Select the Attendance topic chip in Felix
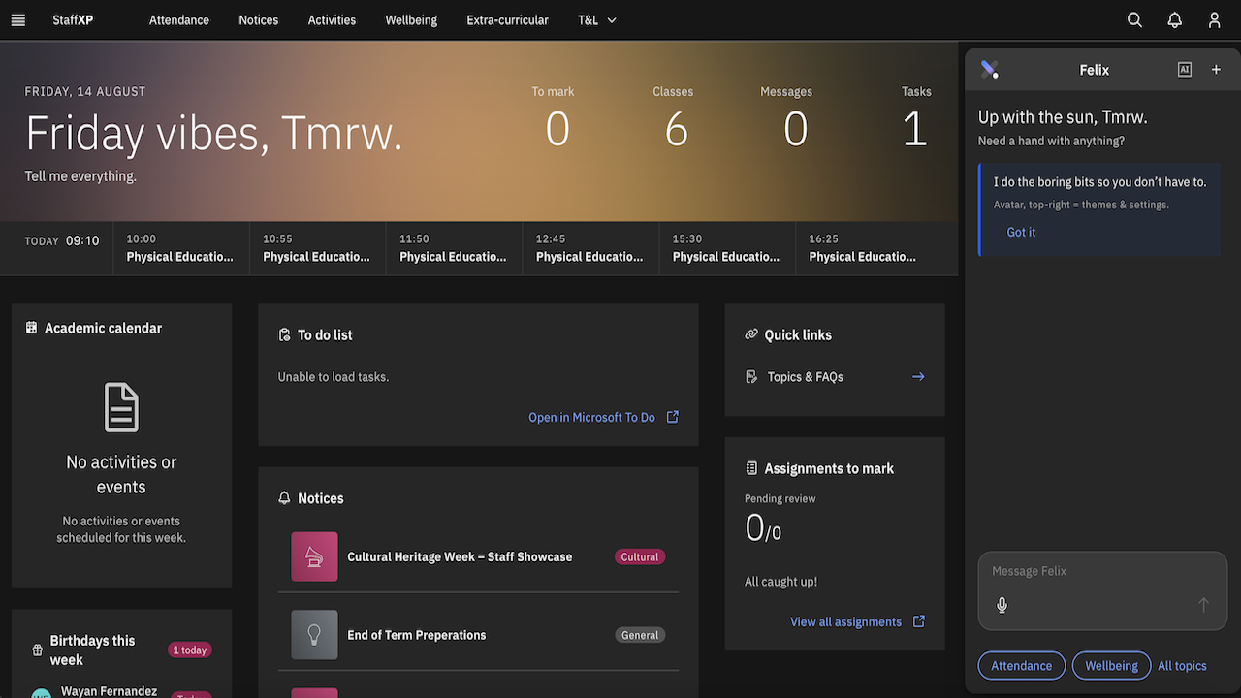The width and height of the screenshot is (1241, 698). [x=1021, y=666]
